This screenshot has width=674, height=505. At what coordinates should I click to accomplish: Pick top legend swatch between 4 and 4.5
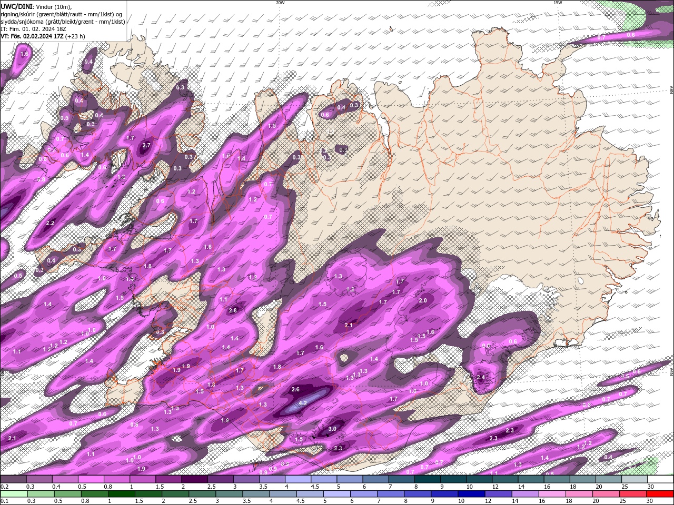(298, 479)
